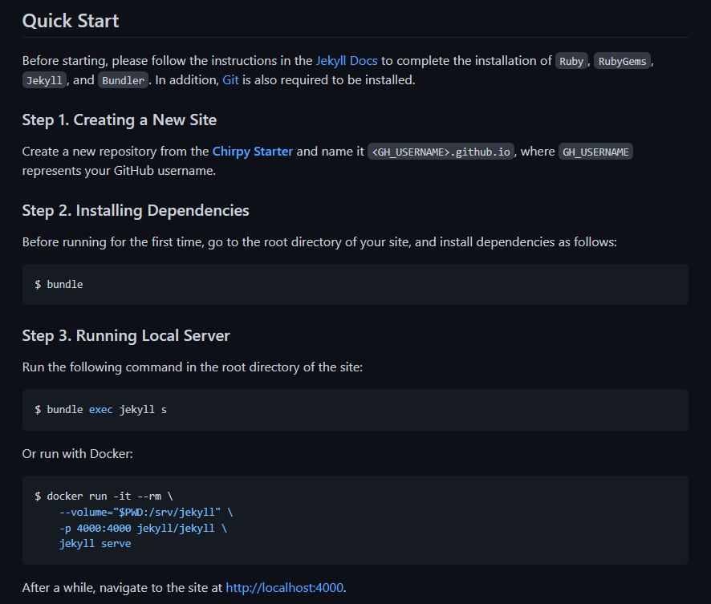711x604 pixels.
Task: Open the Jekyll Docs link
Action: (347, 60)
